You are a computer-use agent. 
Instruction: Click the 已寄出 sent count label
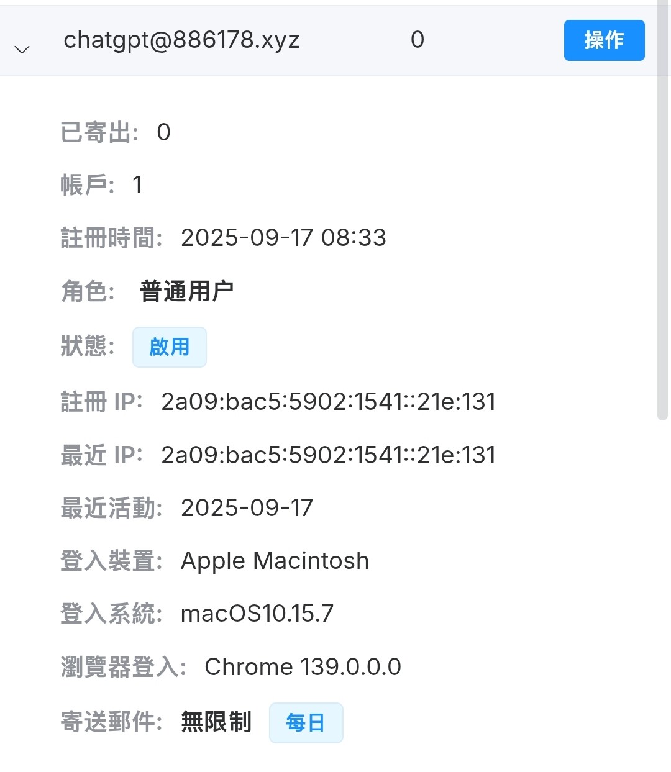pyautogui.click(x=99, y=132)
